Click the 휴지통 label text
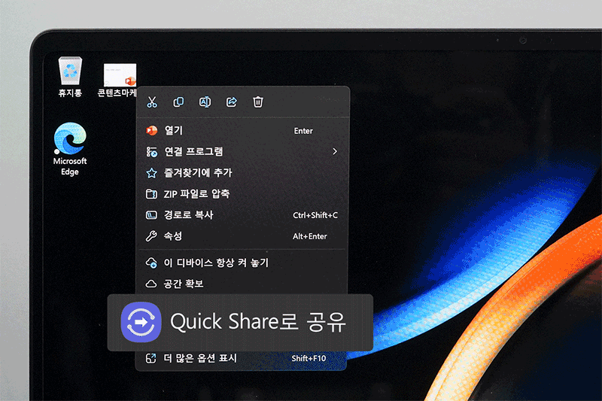Image resolution: width=602 pixels, height=401 pixels. click(70, 93)
